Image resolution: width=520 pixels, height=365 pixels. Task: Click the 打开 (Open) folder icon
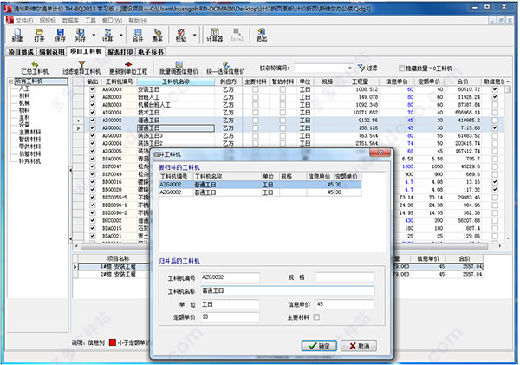[x=39, y=35]
